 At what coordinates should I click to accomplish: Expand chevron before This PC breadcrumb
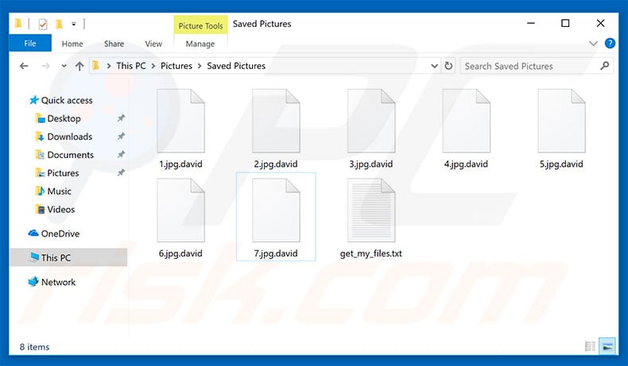pos(109,66)
